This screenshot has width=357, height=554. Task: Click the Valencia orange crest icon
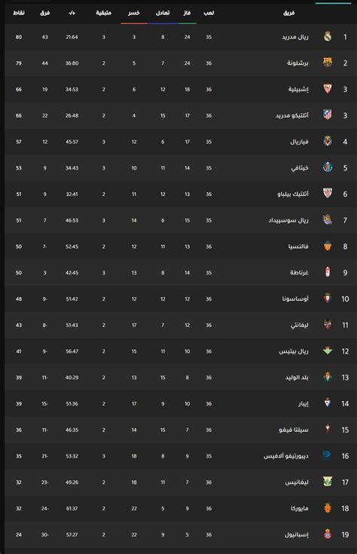328,246
